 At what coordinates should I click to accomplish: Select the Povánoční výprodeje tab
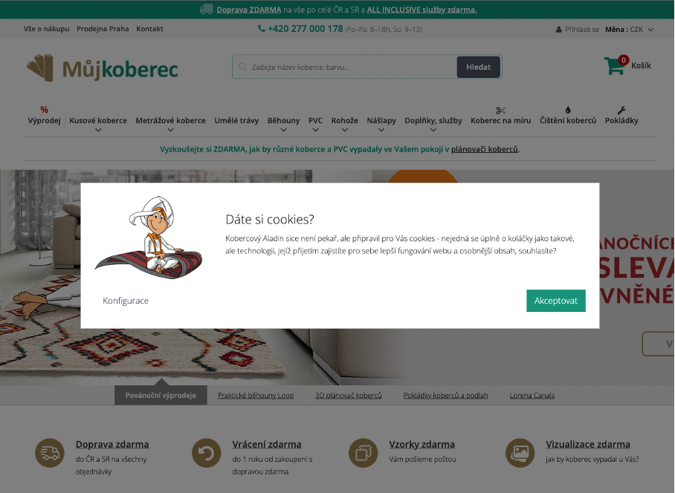pyautogui.click(x=161, y=395)
